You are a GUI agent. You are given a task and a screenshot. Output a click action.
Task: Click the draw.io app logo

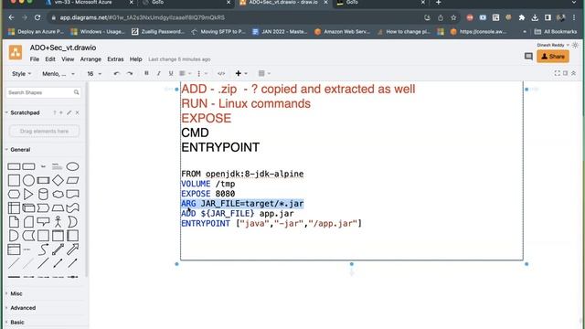click(x=16, y=52)
